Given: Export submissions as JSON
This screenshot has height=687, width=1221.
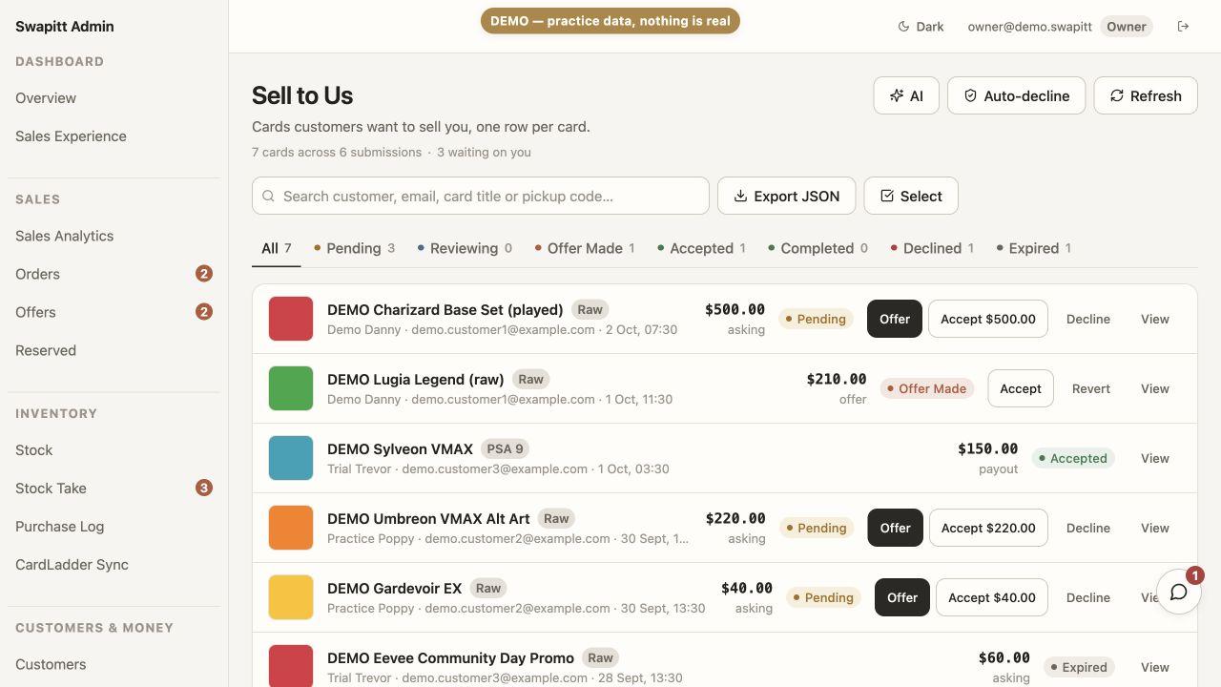Looking at the screenshot, I should tap(786, 196).
